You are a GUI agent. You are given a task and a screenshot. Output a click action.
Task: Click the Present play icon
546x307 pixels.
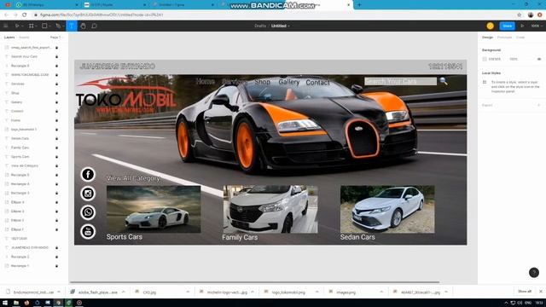tap(522, 26)
